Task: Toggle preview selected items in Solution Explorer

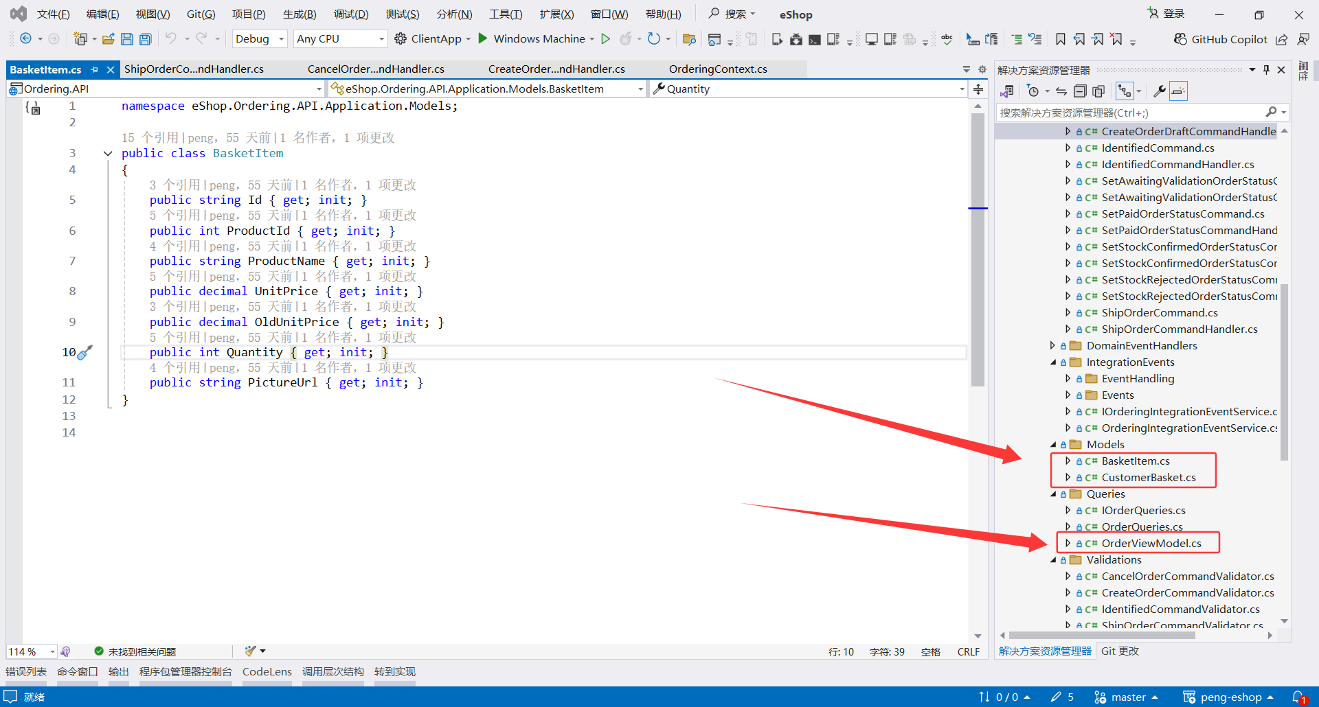Action: point(1178,91)
